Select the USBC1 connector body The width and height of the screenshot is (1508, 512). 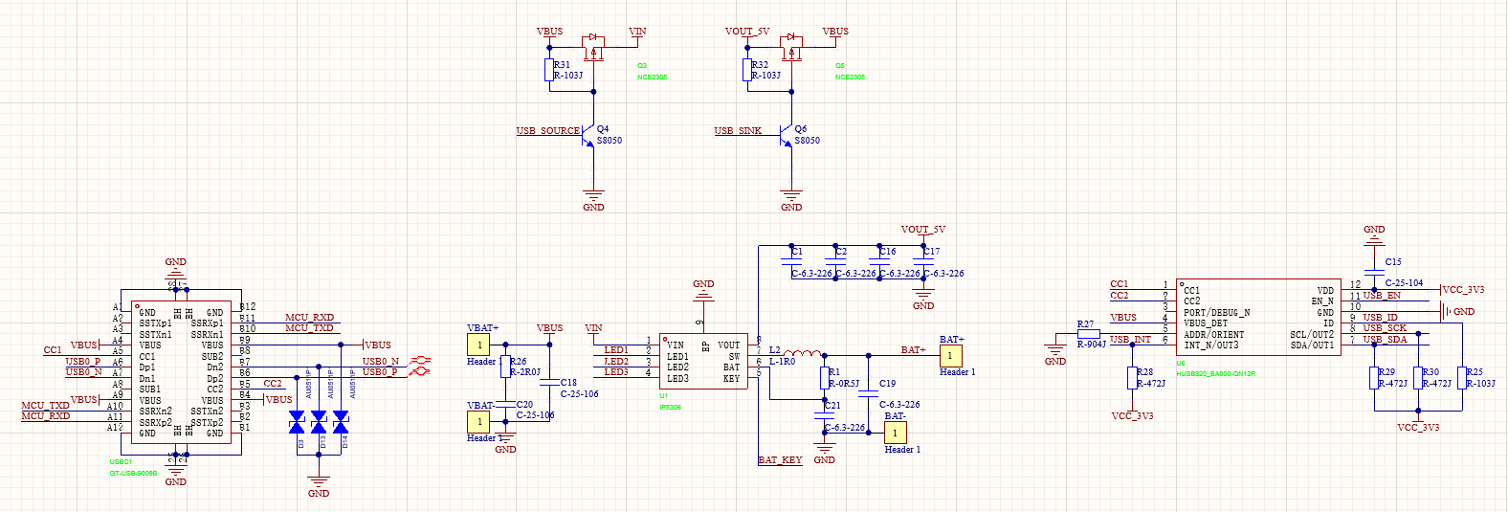182,371
